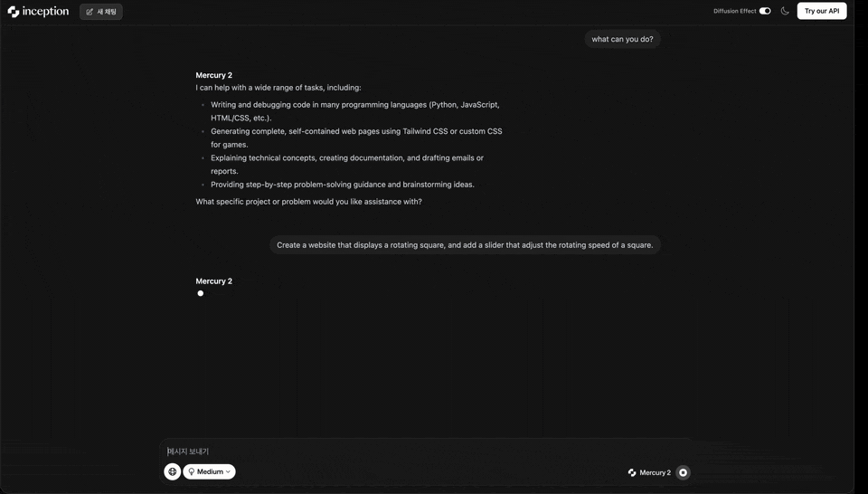Enable web search with the globe icon
Viewport: 868px width, 494px height.
coord(172,471)
